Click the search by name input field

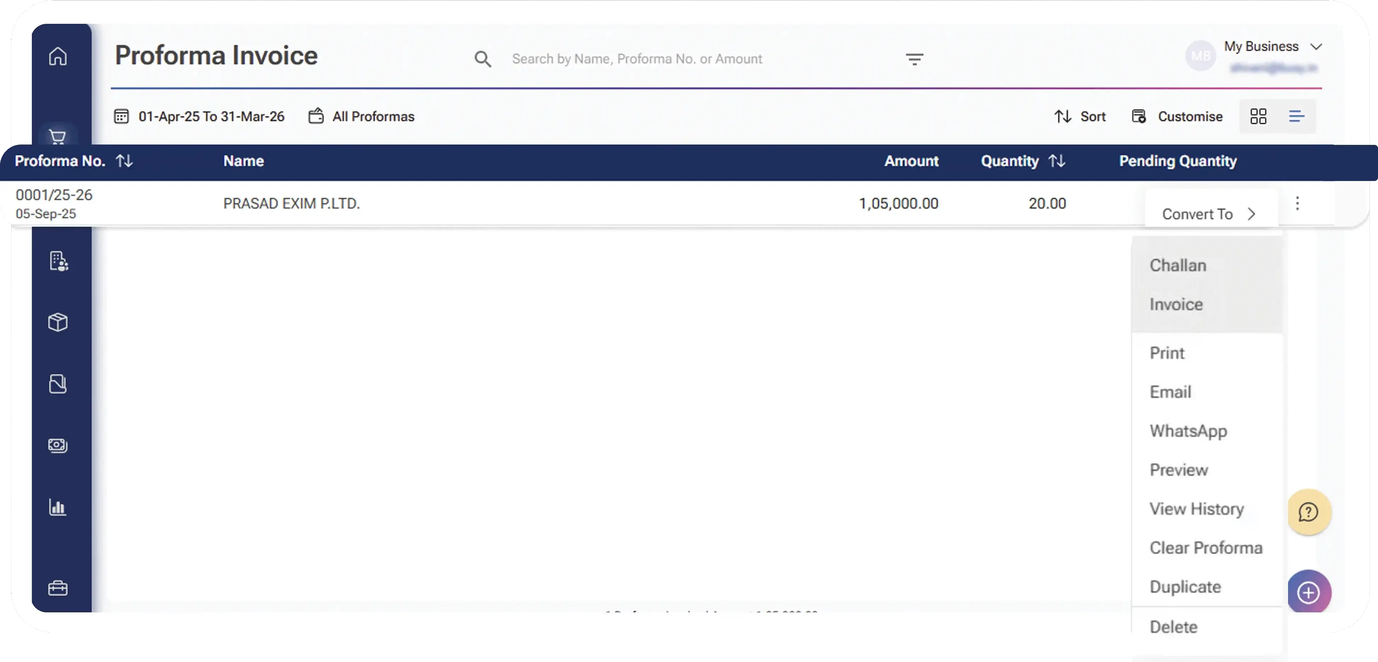click(x=637, y=59)
